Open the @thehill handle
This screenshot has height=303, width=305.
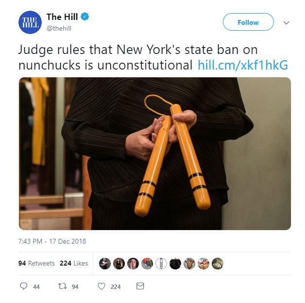(59, 28)
